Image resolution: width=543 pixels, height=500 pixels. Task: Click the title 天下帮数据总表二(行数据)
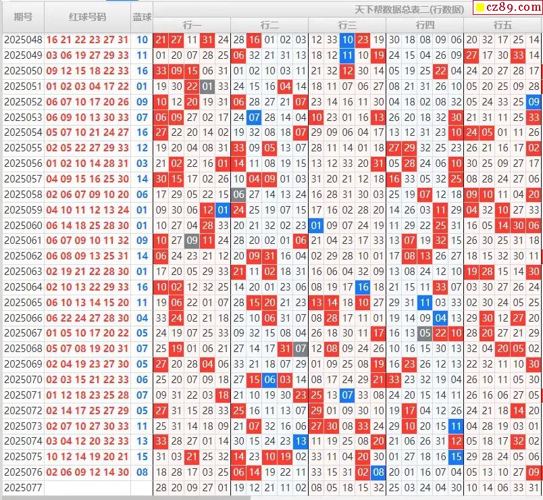[409, 9]
